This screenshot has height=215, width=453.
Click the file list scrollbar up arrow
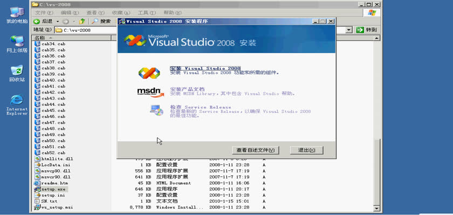click(376, 38)
